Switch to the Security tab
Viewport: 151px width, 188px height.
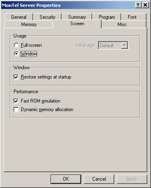47,17
